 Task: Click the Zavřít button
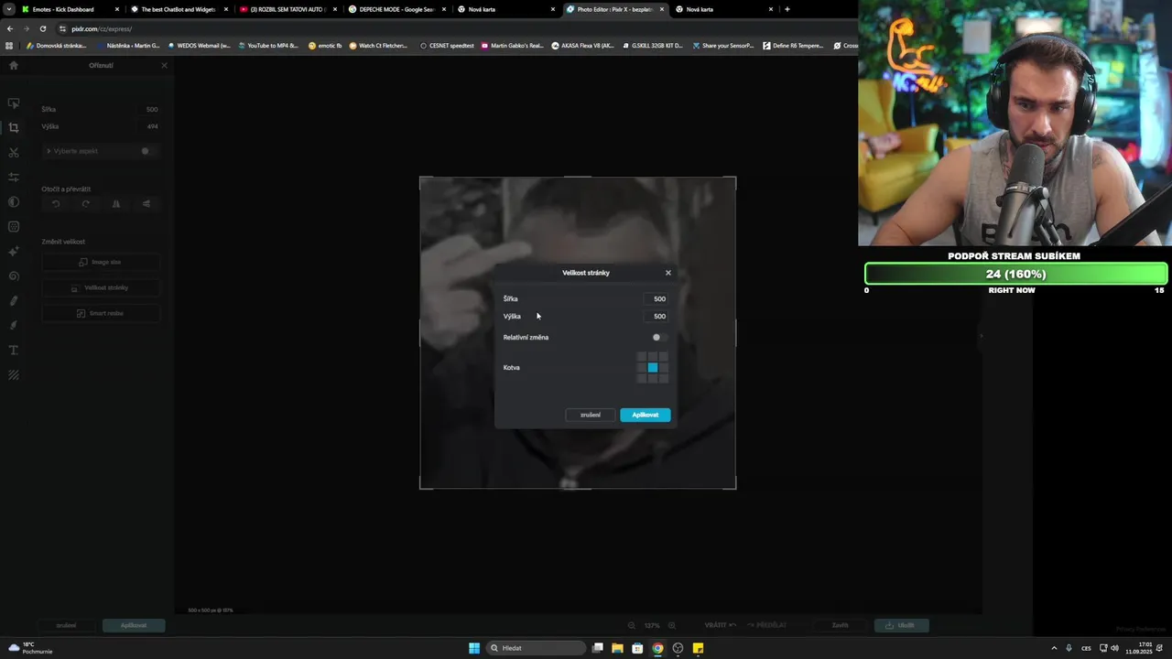pos(840,625)
